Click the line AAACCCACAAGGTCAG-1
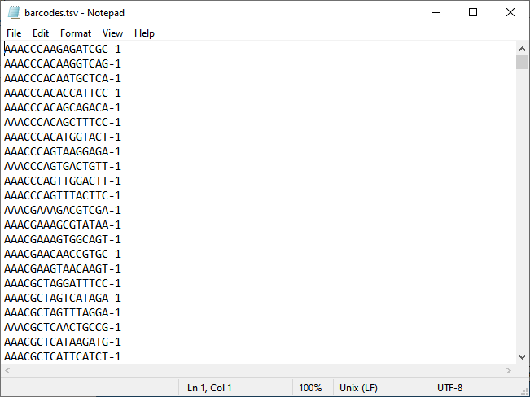 (x=63, y=63)
